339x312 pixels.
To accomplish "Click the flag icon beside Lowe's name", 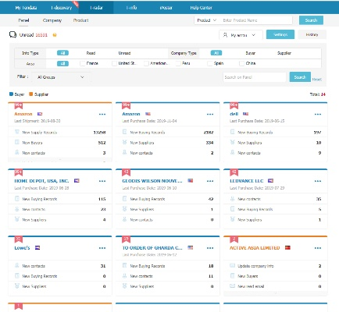I will pyautogui.click(x=37, y=247).
